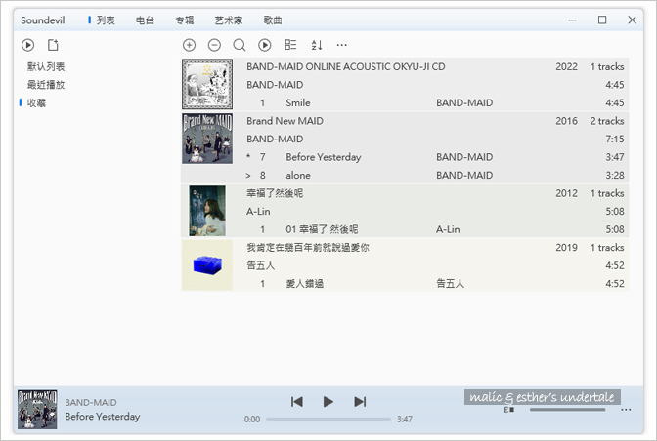Screen dimensions: 657x441
Task: Click the album artist A-Lin under 幸福了然後呢
Action: pyautogui.click(x=258, y=212)
